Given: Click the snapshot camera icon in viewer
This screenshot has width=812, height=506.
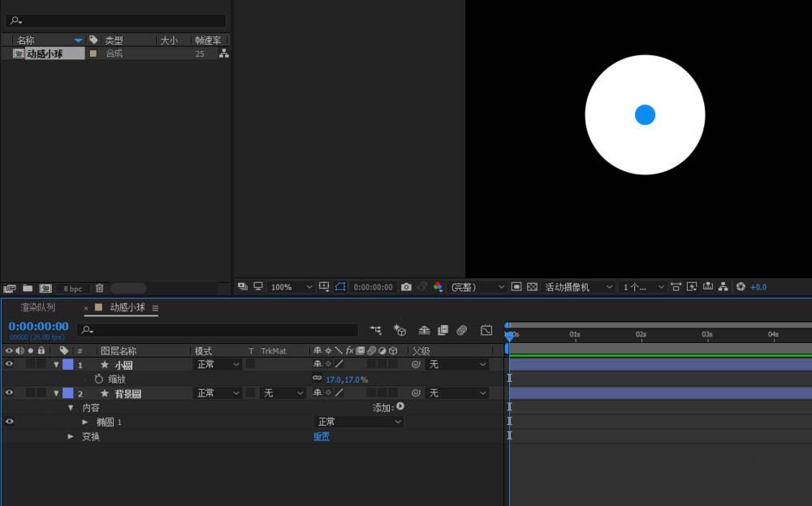Looking at the screenshot, I should click(x=407, y=287).
